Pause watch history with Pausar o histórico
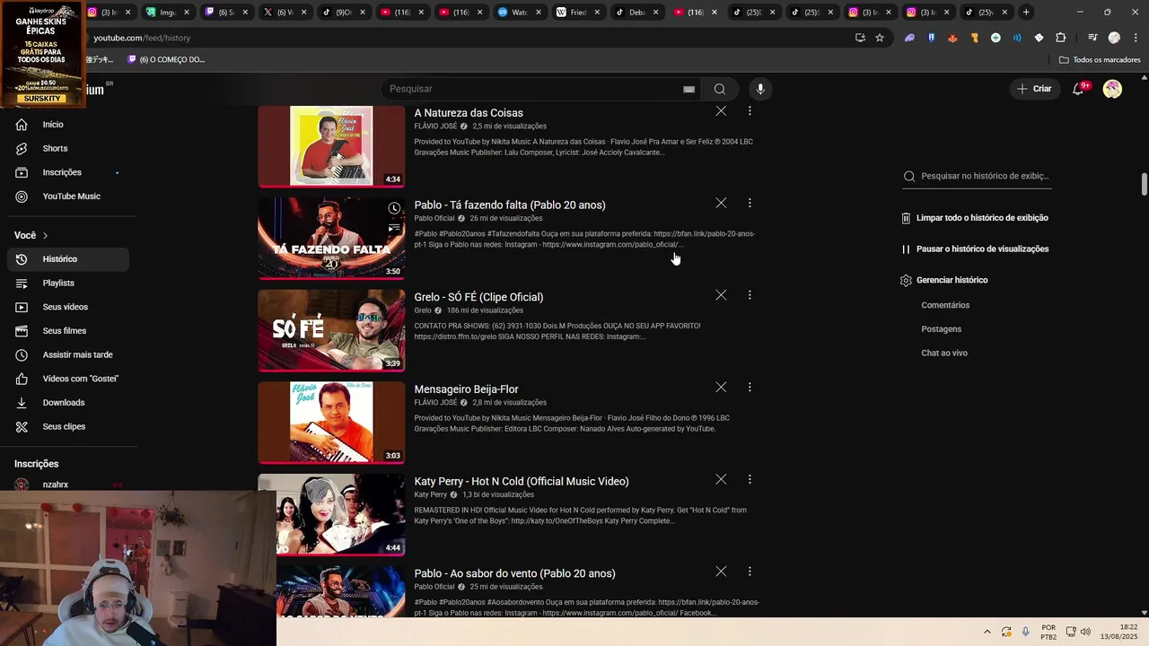The image size is (1149, 646). [x=975, y=249]
